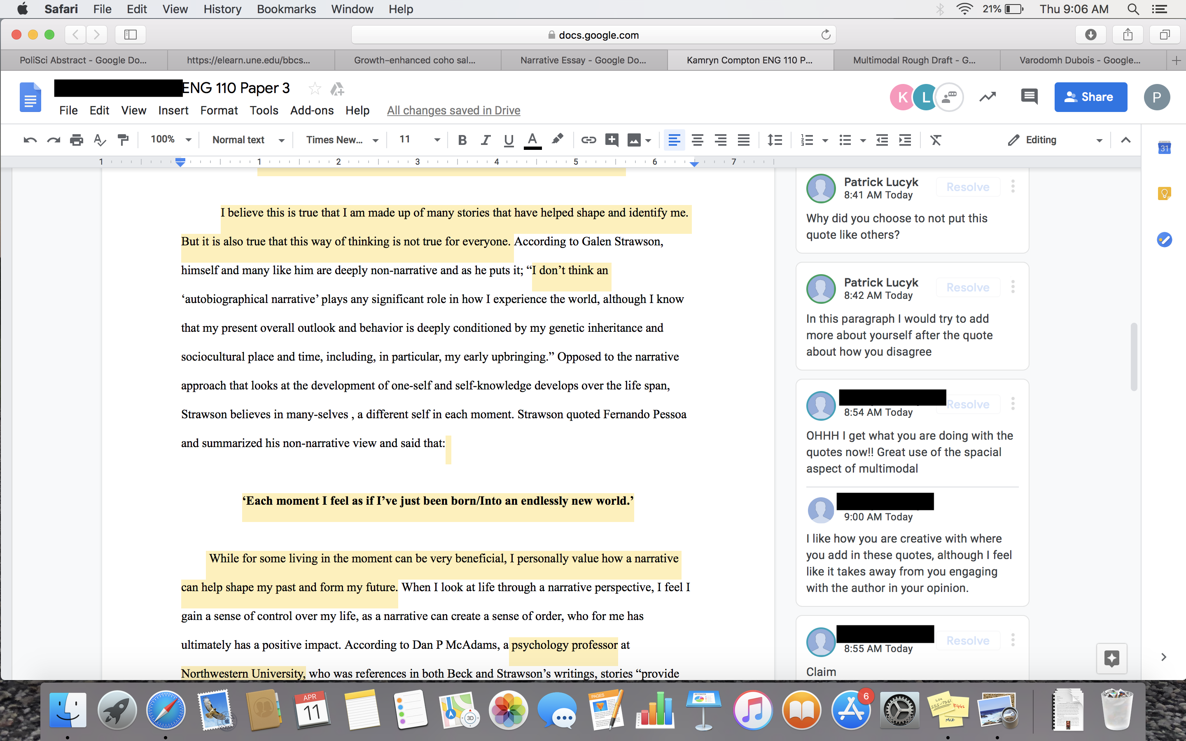The width and height of the screenshot is (1186, 741).
Task: Switch to Narrative Essay browser tab
Action: [583, 60]
